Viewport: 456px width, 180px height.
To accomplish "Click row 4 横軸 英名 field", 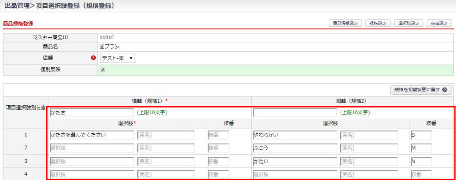I will [x=166, y=175].
